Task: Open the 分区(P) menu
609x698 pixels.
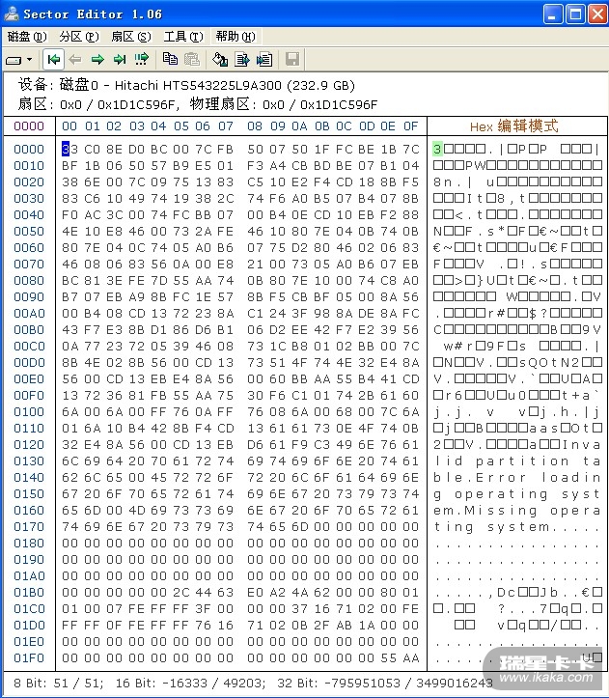Action: click(79, 37)
